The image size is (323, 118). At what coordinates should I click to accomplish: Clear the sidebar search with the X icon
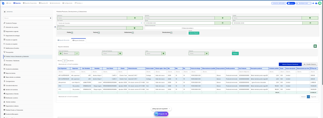point(51,18)
